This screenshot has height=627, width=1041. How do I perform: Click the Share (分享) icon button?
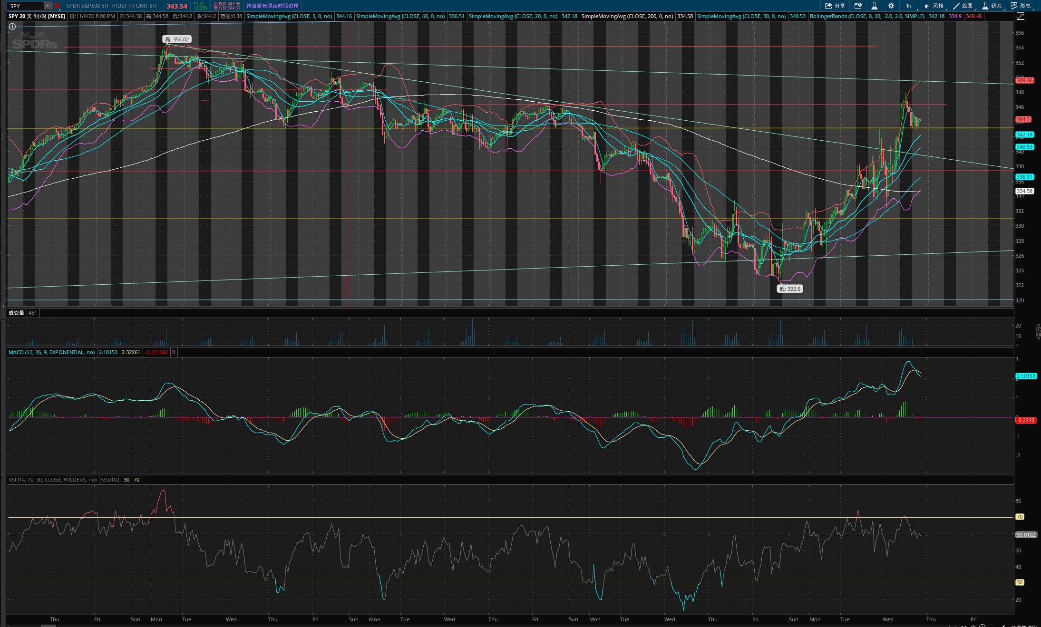click(x=835, y=6)
